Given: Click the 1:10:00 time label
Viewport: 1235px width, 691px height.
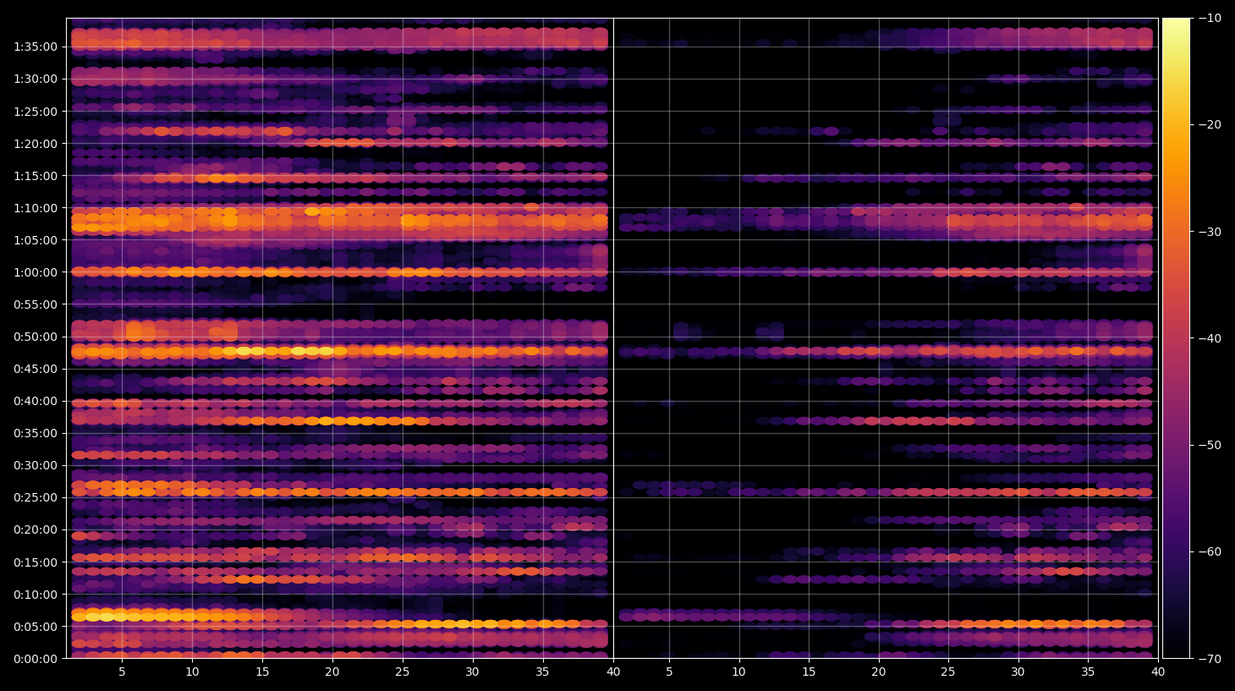Looking at the screenshot, I should click(36, 209).
